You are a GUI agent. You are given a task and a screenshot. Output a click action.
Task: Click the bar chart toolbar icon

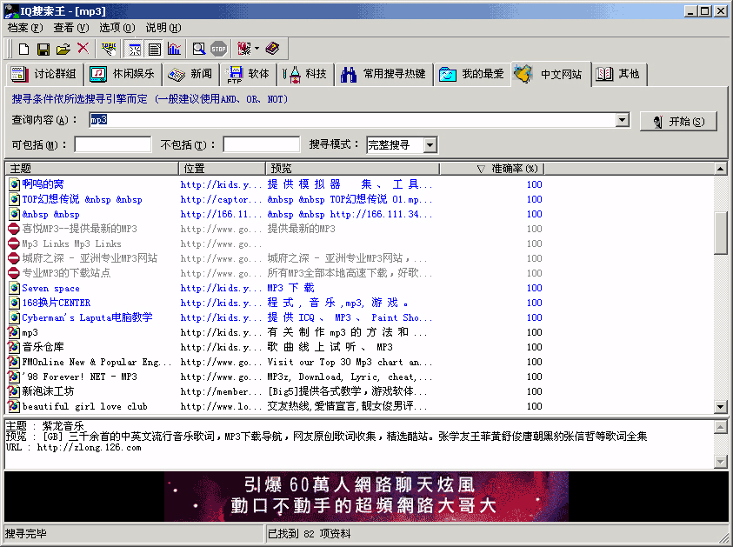(x=174, y=49)
